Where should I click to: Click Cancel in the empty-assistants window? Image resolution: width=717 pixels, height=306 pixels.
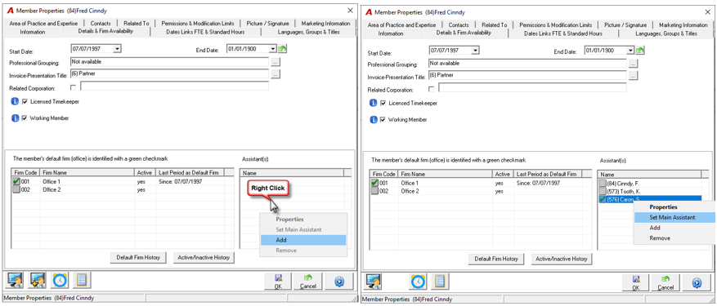[x=307, y=282]
